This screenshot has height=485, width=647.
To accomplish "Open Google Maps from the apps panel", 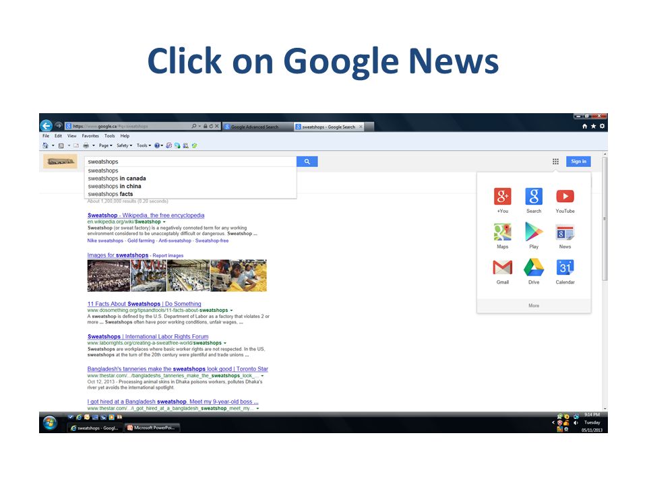I will [x=503, y=236].
